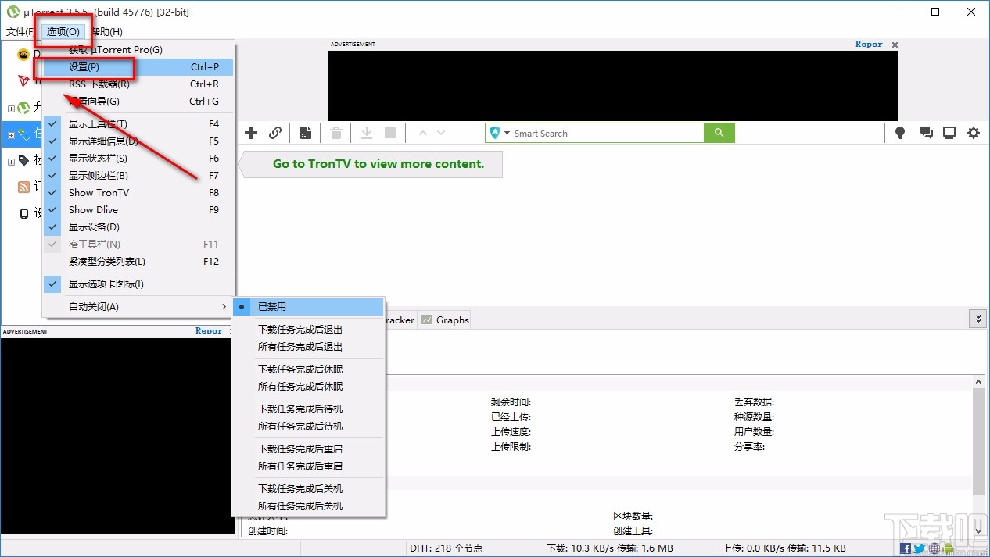Click the device phone icon in the sidebar
This screenshot has height=557, width=990.
tap(23, 213)
